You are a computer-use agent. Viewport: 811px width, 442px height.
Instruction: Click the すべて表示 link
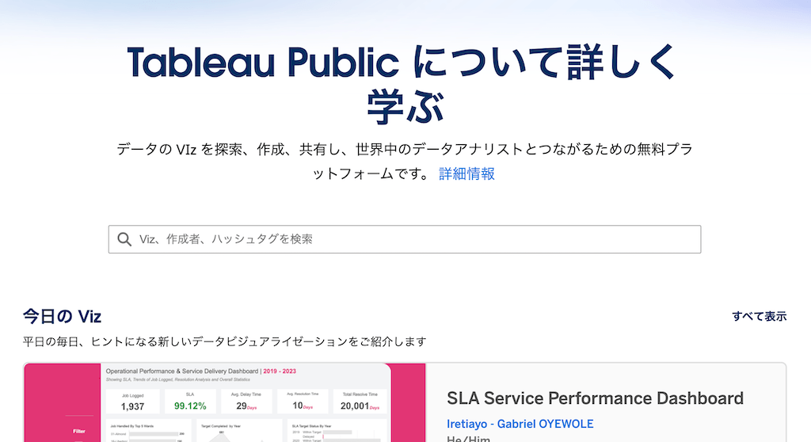pyautogui.click(x=759, y=316)
